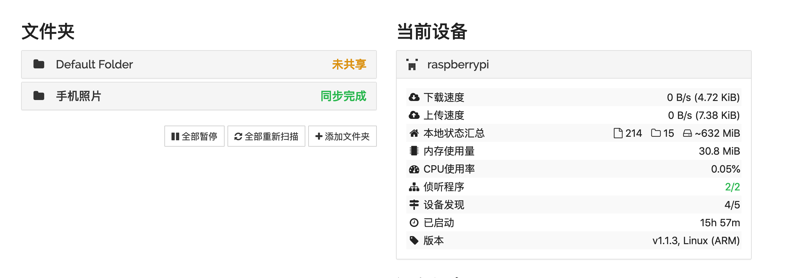Click the 4/5 device discovery value
Viewport: 785px width, 278px height.
pos(732,205)
